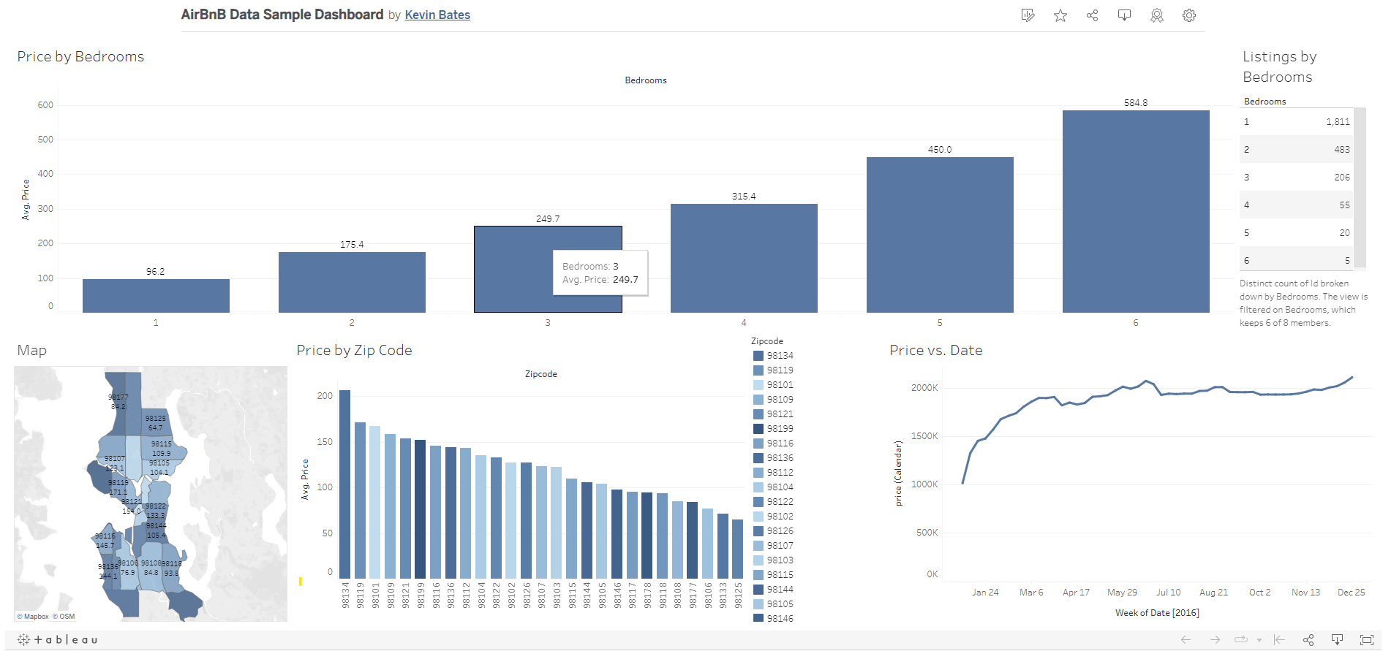Open the replay dropdown arrow in footer
1383x651 pixels.
click(x=1259, y=640)
